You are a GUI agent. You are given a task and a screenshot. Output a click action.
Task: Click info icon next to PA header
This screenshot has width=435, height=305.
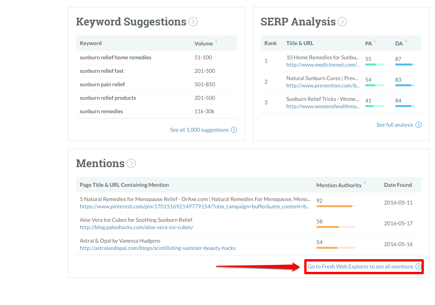tap(375, 41)
